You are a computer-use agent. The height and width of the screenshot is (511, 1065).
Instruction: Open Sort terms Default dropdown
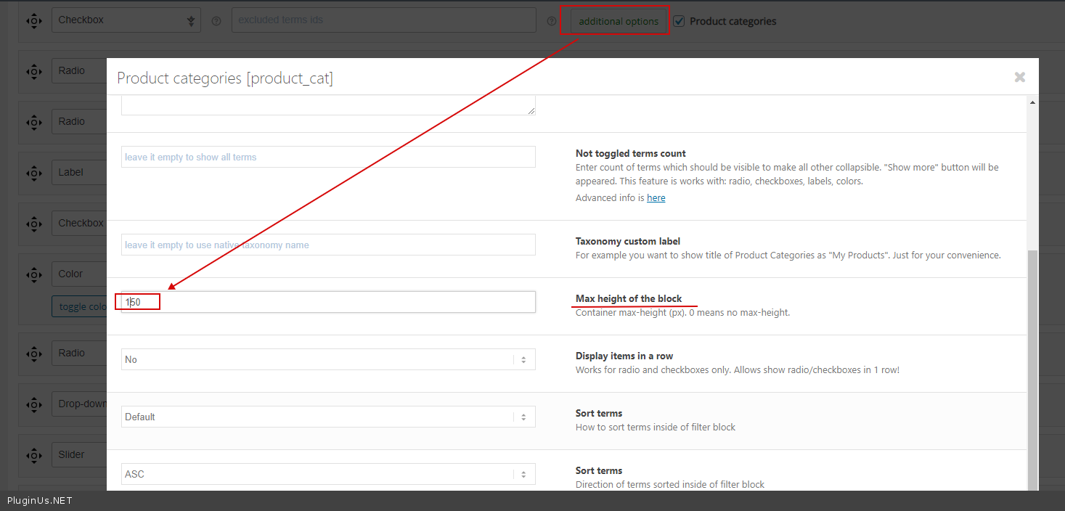(328, 417)
